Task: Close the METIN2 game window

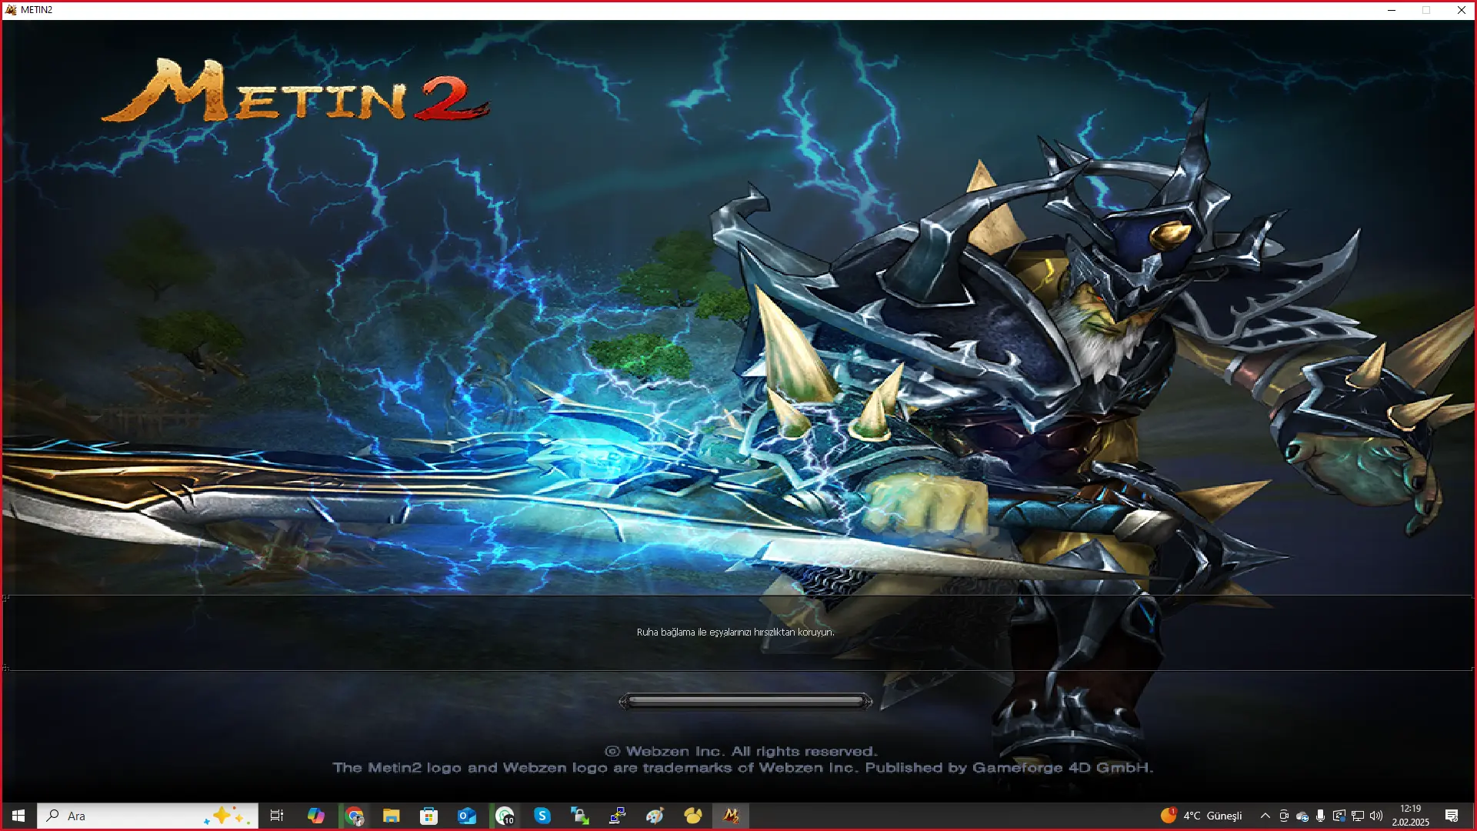Action: pos(1461,10)
